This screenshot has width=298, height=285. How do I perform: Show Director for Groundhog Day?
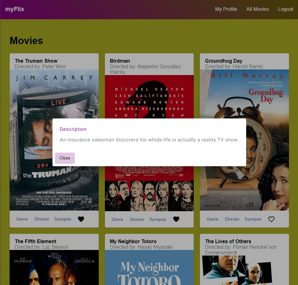232,219
